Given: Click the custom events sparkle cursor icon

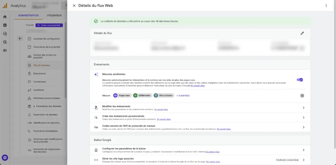Looking at the screenshot, I should click(96, 117).
